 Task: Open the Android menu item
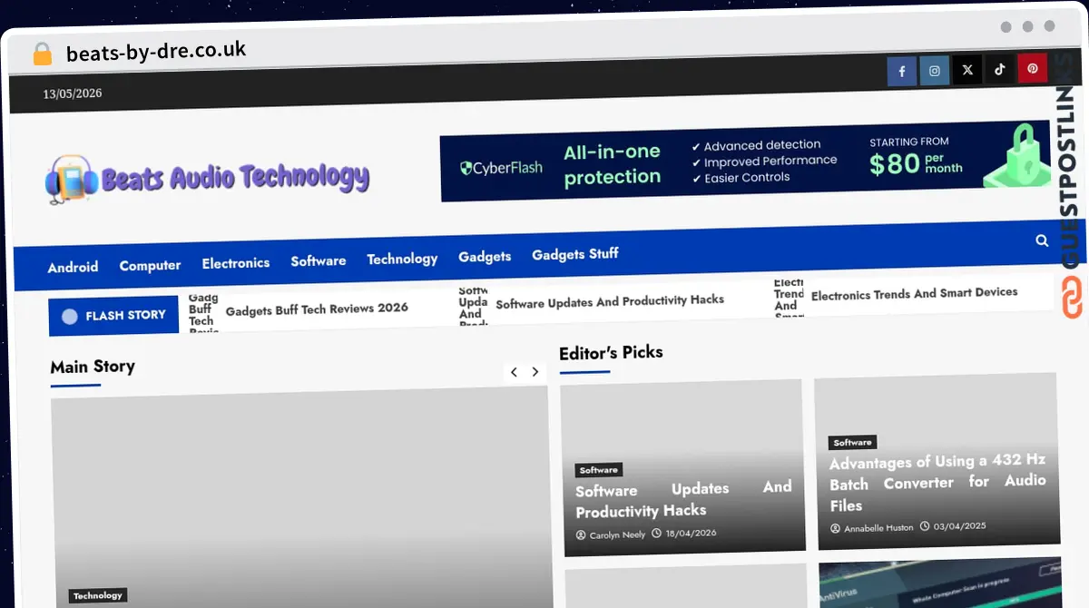(x=73, y=267)
